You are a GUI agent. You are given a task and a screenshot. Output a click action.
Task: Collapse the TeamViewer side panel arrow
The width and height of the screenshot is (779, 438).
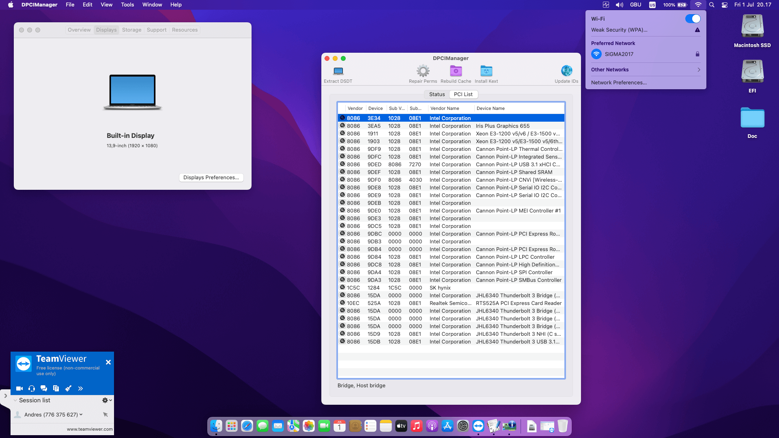(5, 396)
